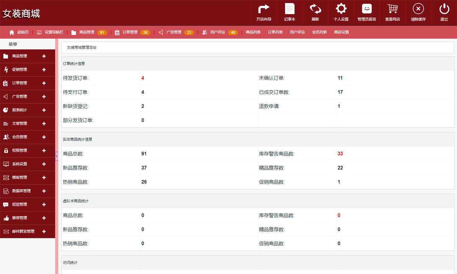Click the 会员管理 users icon in sidebar
457x274 pixels.
coord(6,137)
